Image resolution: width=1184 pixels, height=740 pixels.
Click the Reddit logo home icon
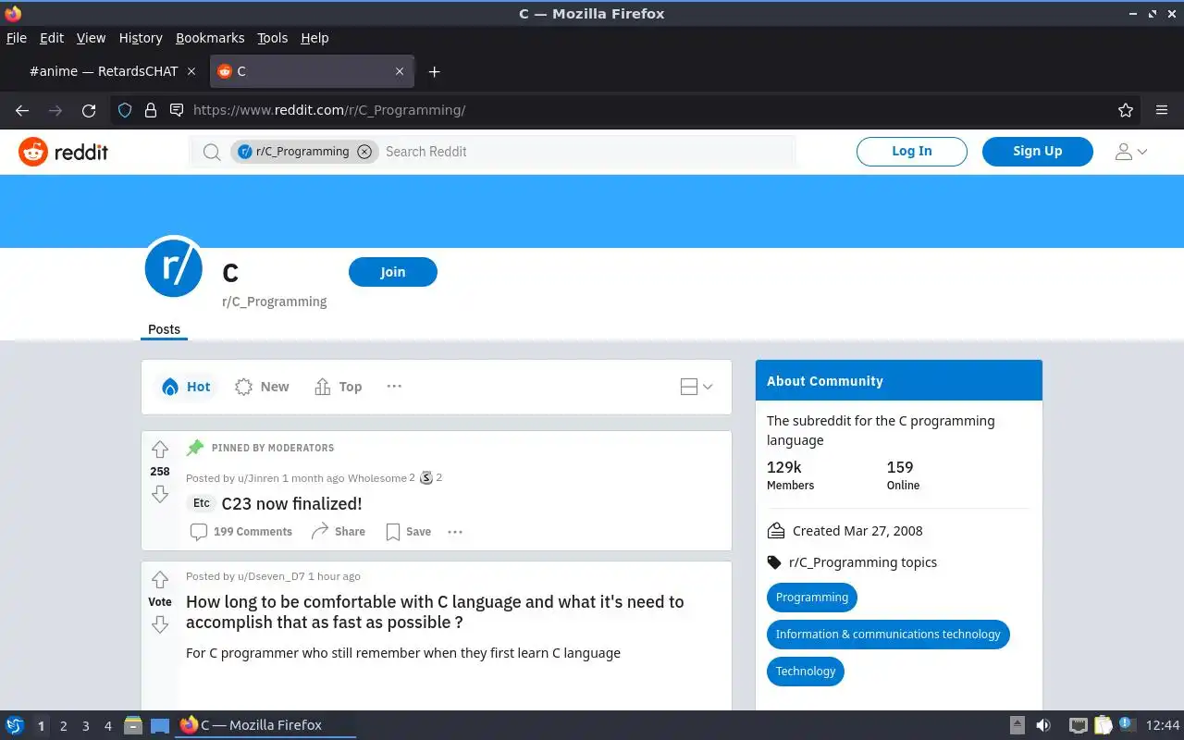pos(33,152)
